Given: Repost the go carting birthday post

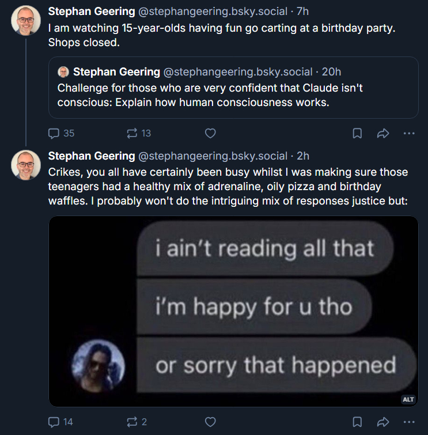Looking at the screenshot, I should 131,133.
